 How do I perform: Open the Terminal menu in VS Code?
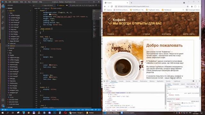[x=35, y=2]
